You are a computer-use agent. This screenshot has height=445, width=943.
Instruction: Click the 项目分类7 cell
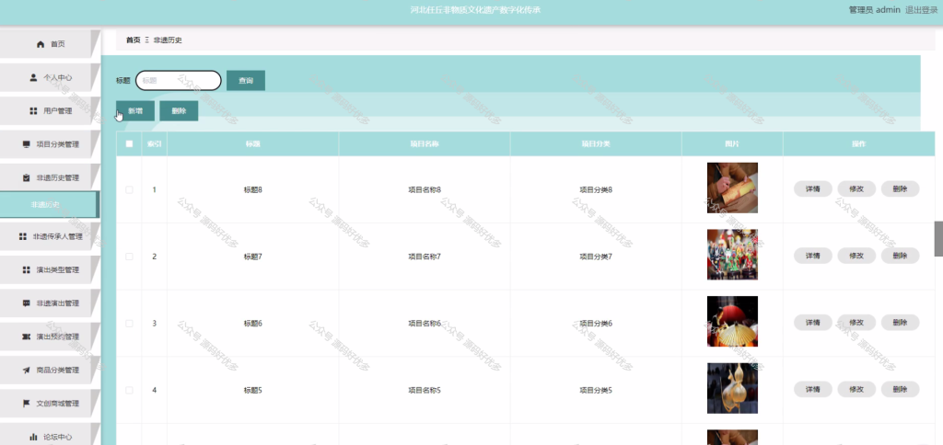596,257
